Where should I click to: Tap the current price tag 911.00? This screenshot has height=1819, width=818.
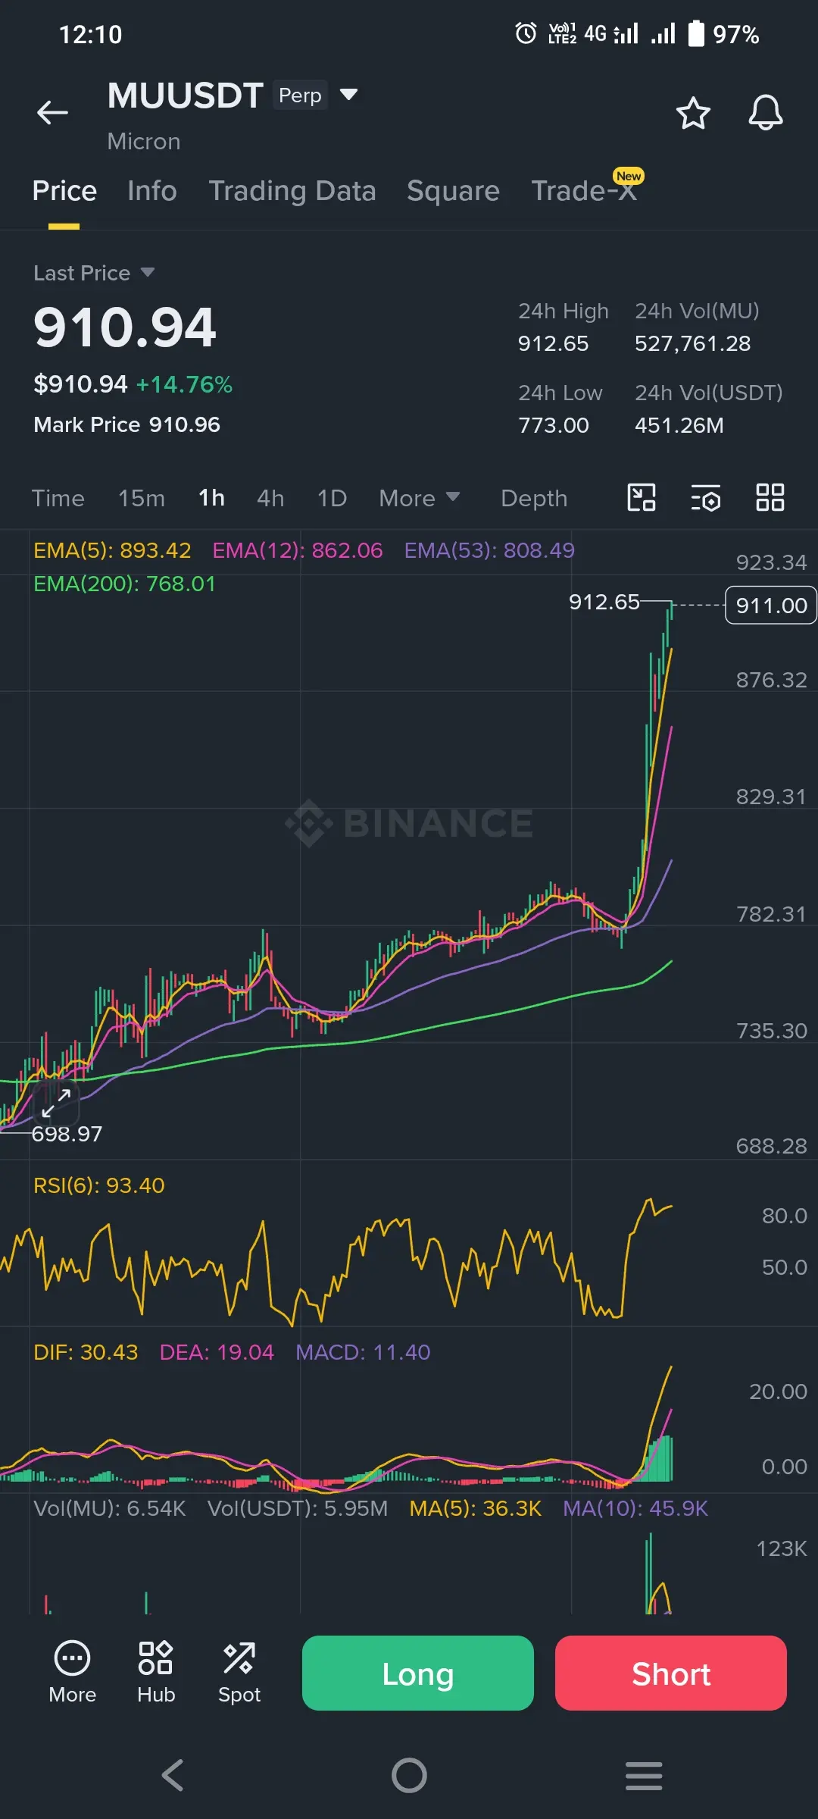click(x=771, y=606)
